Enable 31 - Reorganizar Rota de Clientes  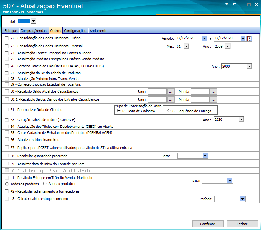(7, 110)
